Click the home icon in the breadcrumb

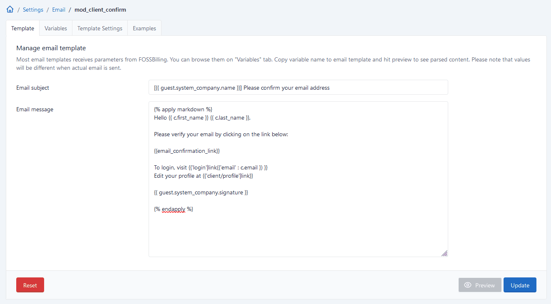(x=10, y=9)
